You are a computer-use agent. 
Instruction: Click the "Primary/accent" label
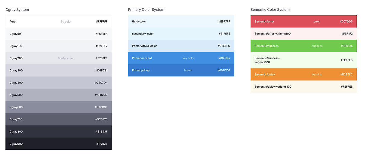(142, 58)
